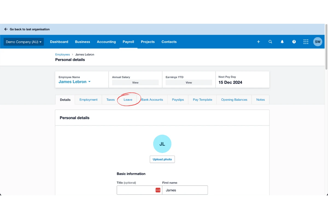
Task: Click the Personal details section heading
Action: (75, 118)
